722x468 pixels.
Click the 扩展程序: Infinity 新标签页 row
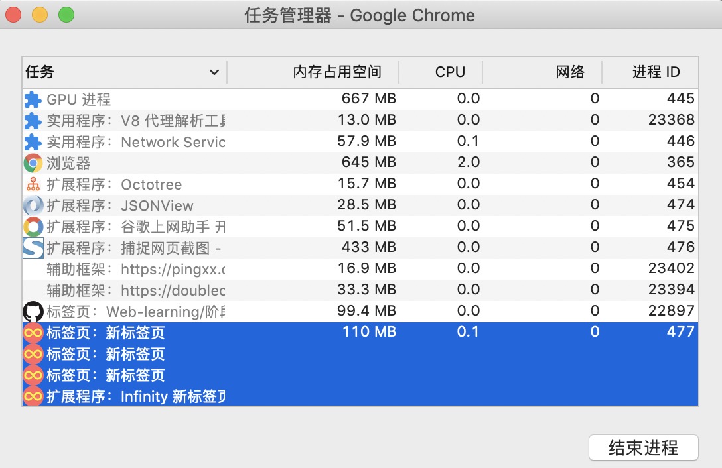click(360, 396)
